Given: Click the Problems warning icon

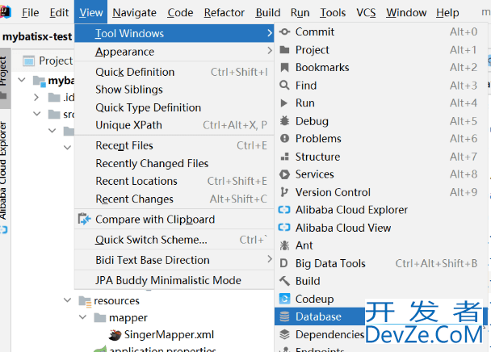Looking at the screenshot, I should click(284, 138).
